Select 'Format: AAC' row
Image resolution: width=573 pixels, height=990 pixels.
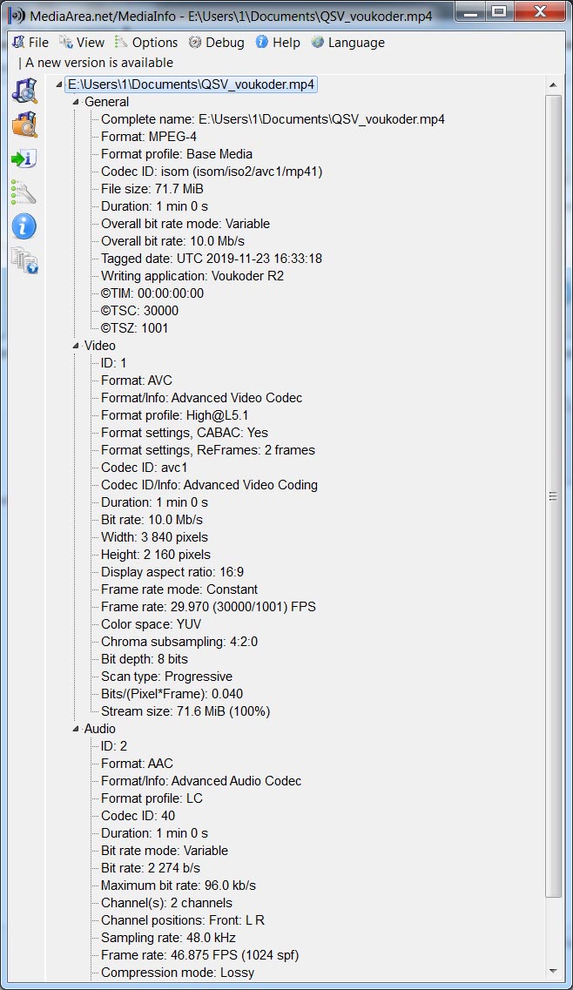point(137,764)
